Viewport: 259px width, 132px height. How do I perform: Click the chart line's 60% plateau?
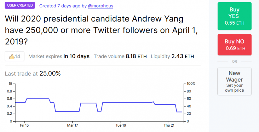[38, 98]
